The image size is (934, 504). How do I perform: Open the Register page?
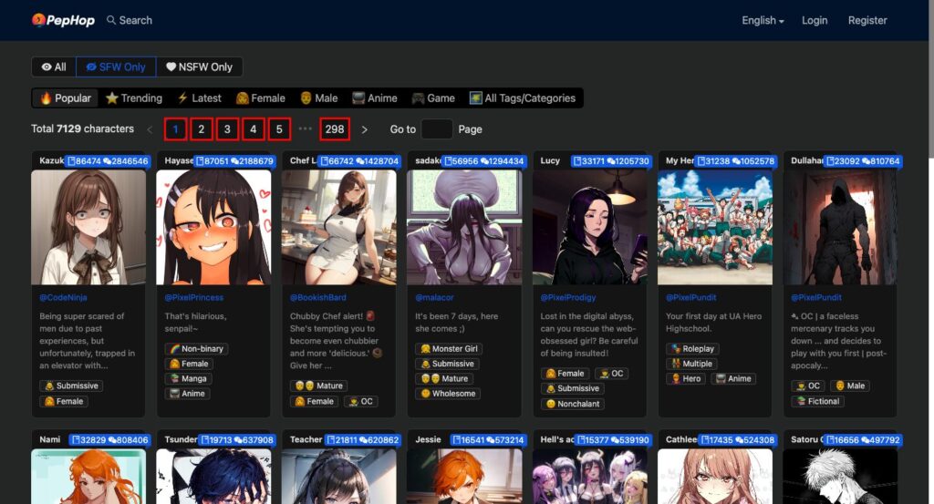[867, 20]
